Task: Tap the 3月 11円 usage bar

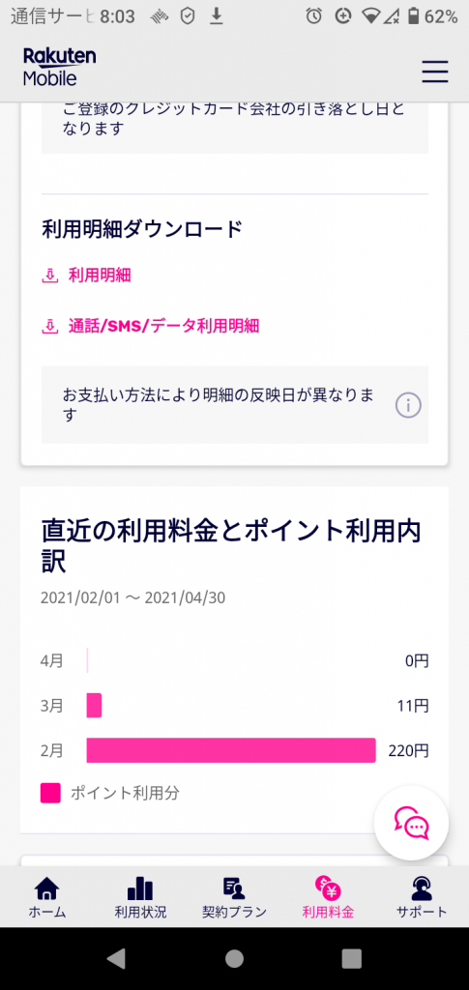Action: (x=94, y=705)
